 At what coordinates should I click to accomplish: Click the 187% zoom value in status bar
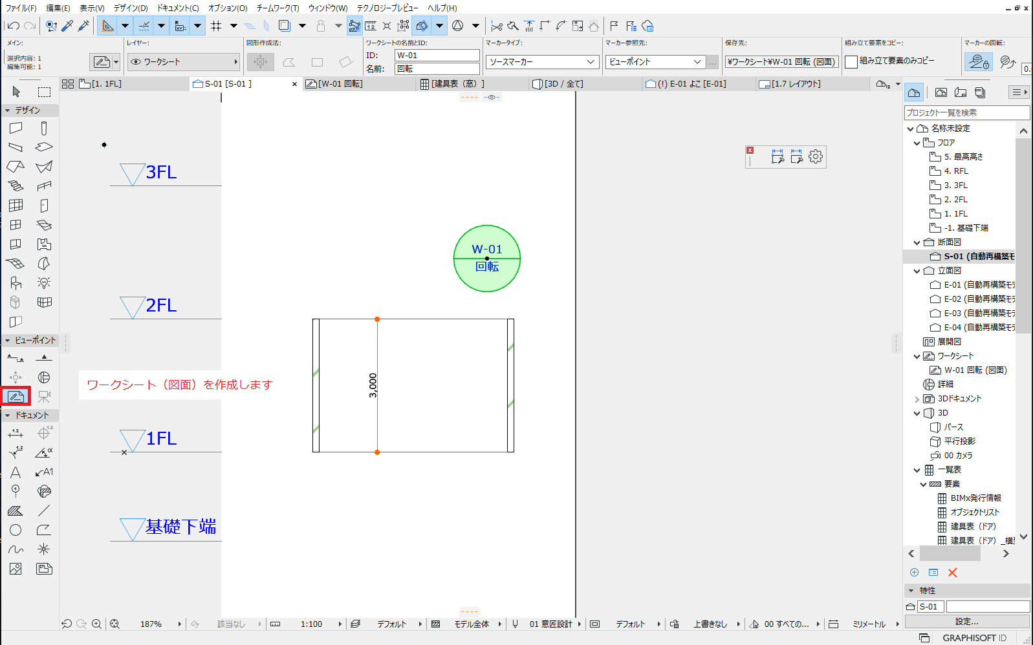point(151,624)
